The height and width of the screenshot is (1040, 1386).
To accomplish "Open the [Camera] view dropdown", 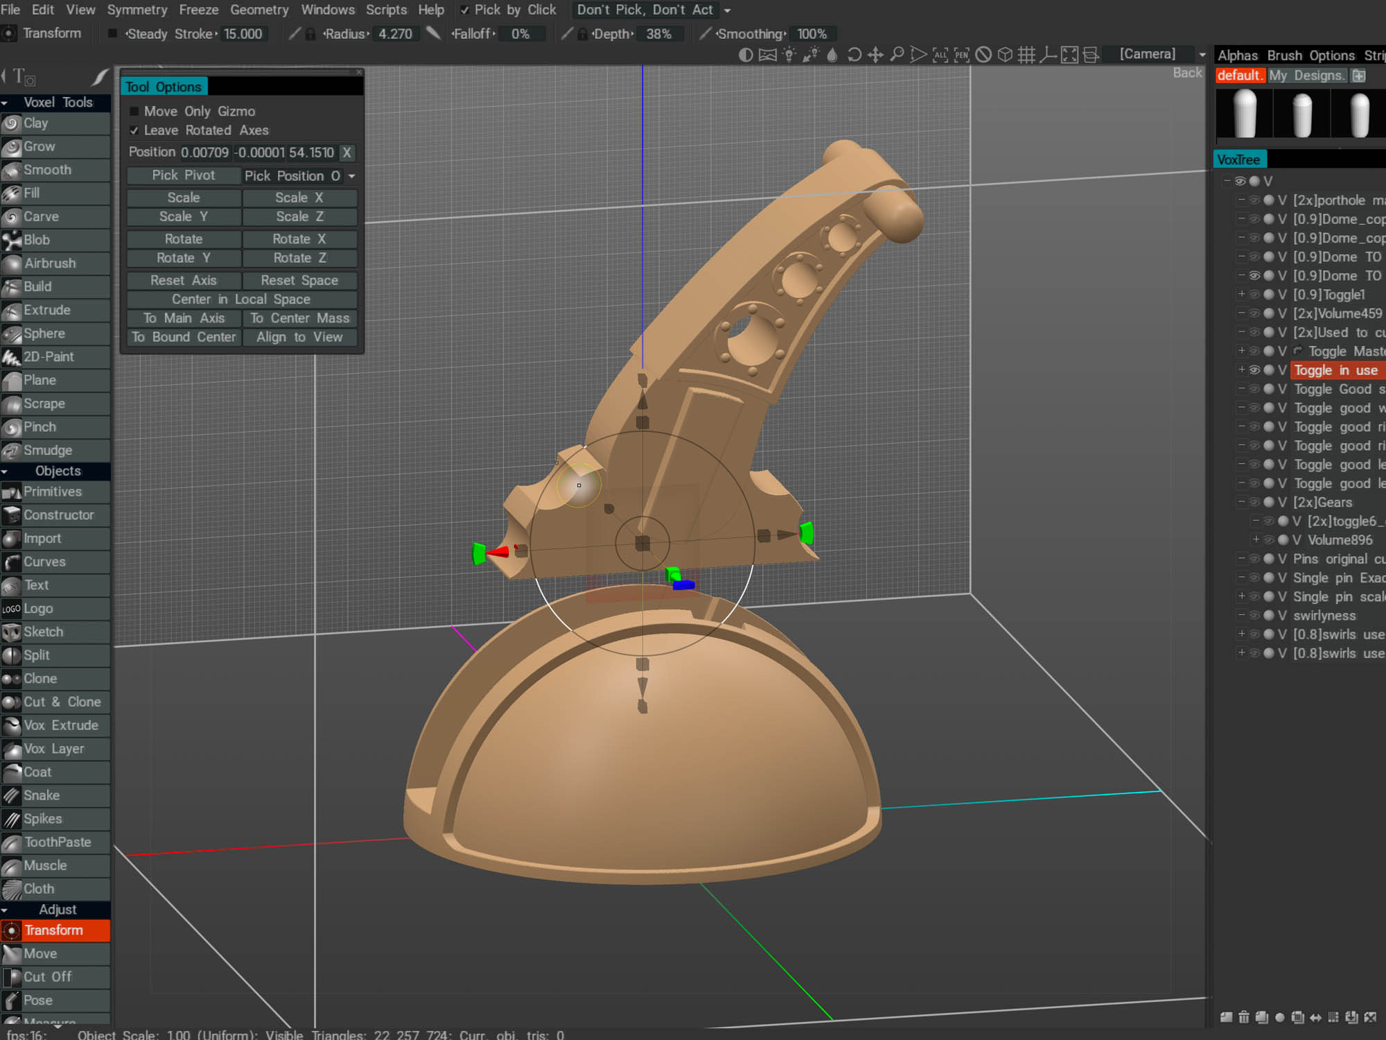I will [1202, 55].
